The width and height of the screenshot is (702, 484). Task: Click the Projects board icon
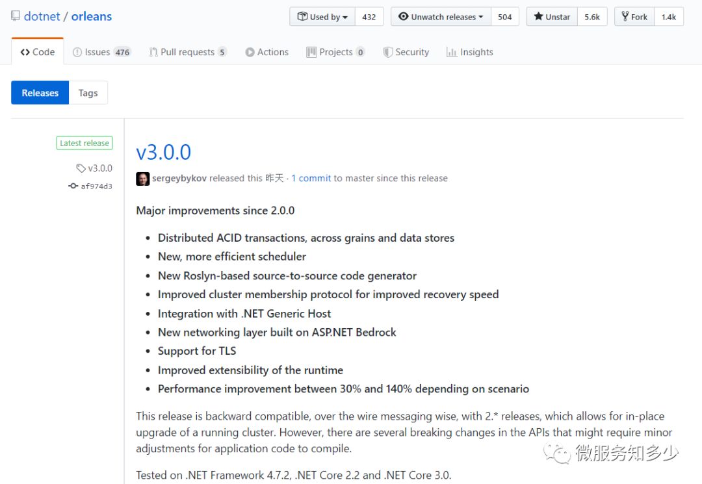(311, 53)
